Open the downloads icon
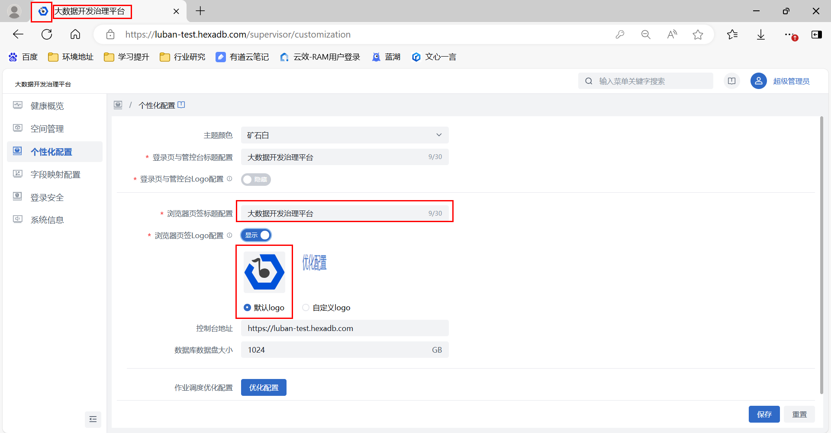Image resolution: width=831 pixels, height=433 pixels. 761,35
